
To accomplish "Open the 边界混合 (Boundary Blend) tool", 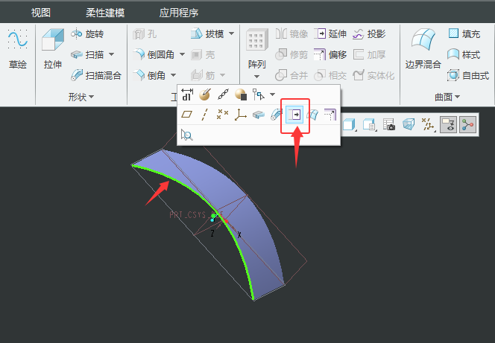I will point(423,49).
